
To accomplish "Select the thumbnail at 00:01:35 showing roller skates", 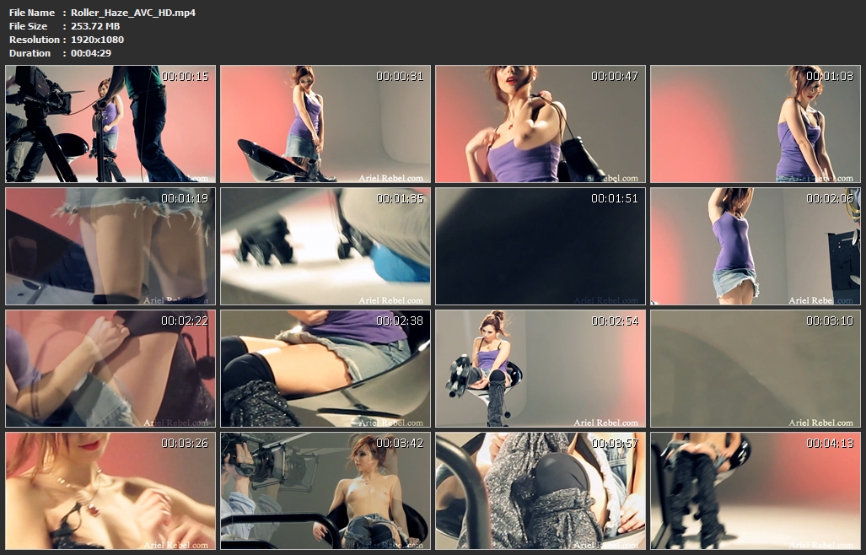I will [x=325, y=246].
